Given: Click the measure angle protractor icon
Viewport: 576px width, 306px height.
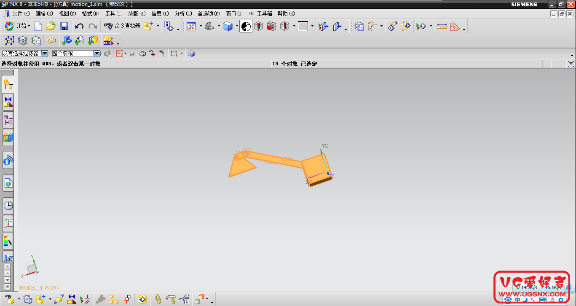Looking at the screenshot, I should (455, 27).
